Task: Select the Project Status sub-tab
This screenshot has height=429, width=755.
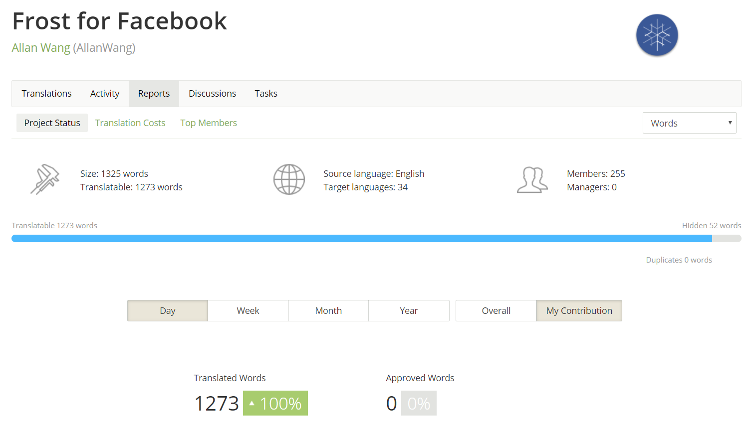Action: click(x=52, y=123)
